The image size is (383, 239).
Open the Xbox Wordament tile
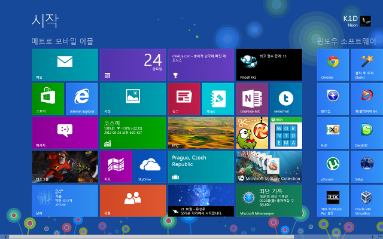coord(286,133)
